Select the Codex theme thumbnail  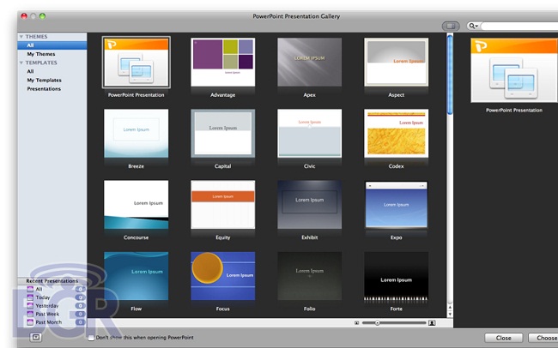[x=396, y=134]
